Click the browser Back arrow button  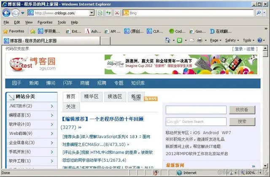tap(6, 13)
